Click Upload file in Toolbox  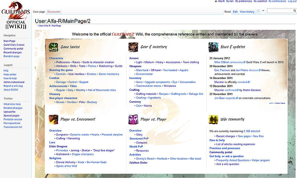(x=10, y=112)
